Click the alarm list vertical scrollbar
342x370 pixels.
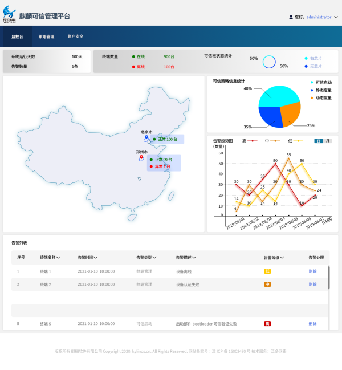click(328, 278)
